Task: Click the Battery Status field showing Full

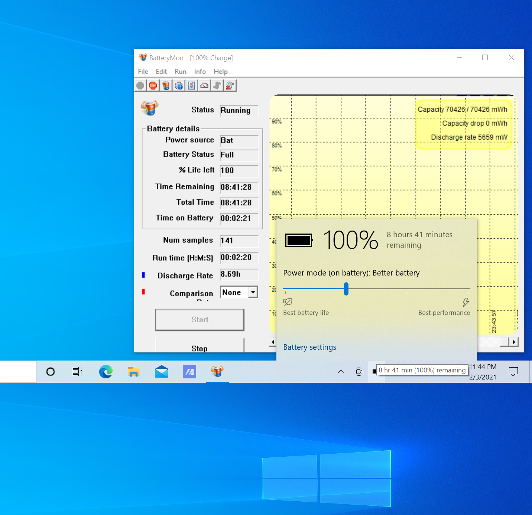Action: (x=239, y=155)
